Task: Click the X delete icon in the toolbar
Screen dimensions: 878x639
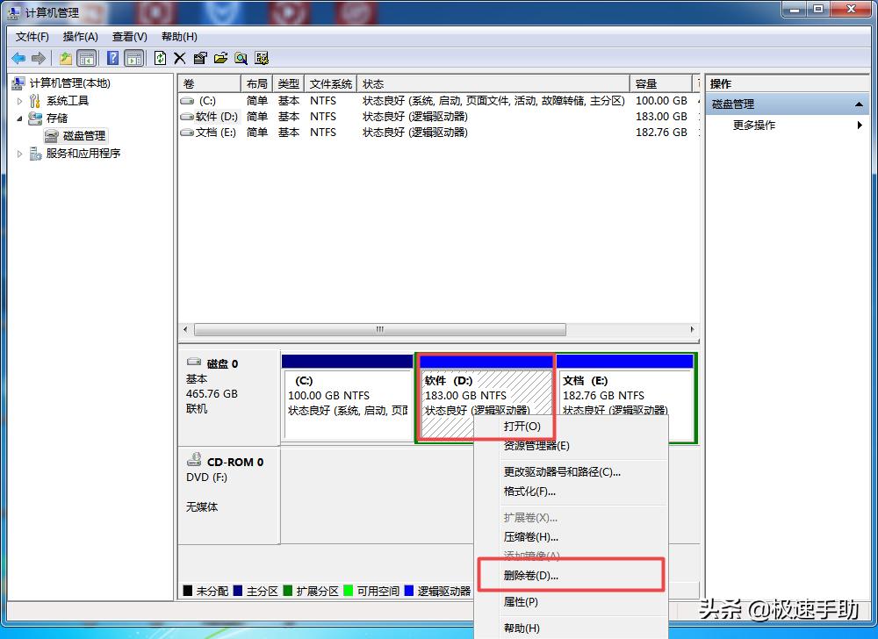Action: click(179, 58)
